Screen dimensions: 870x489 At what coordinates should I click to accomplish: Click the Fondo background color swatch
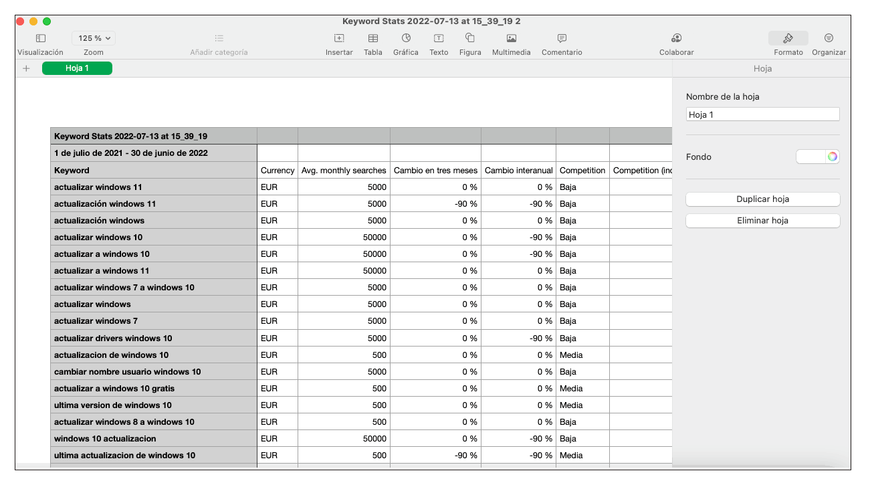810,157
